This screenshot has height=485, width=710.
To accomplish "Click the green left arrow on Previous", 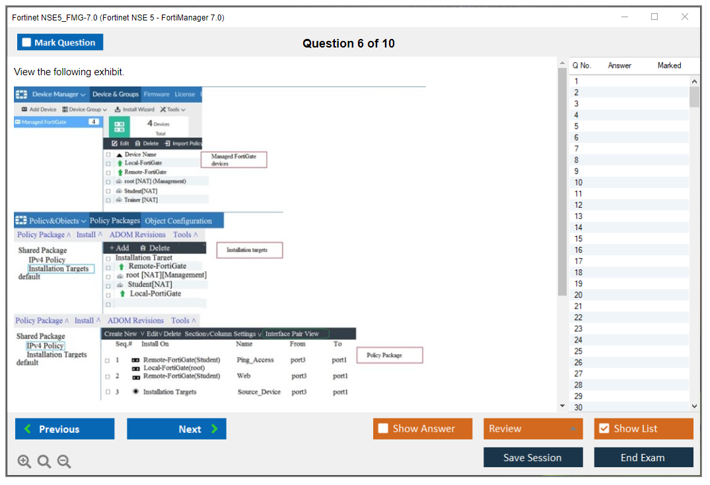I will click(x=28, y=429).
